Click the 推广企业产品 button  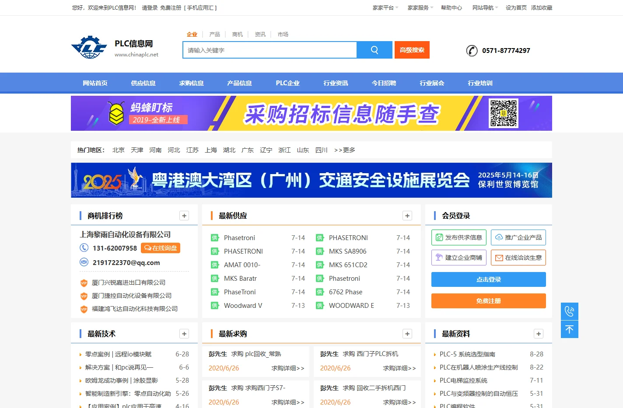click(x=518, y=237)
